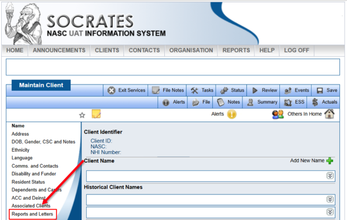This screenshot has width=347, height=220.
Task: Click the two-people Others In Home icon
Action: (278, 114)
